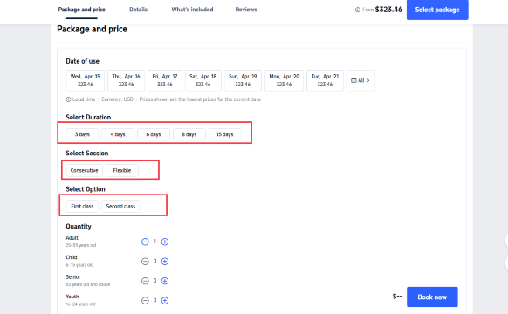This screenshot has height=314, width=508.
Task: Click the Adult quantity value 1
Action: click(154, 242)
